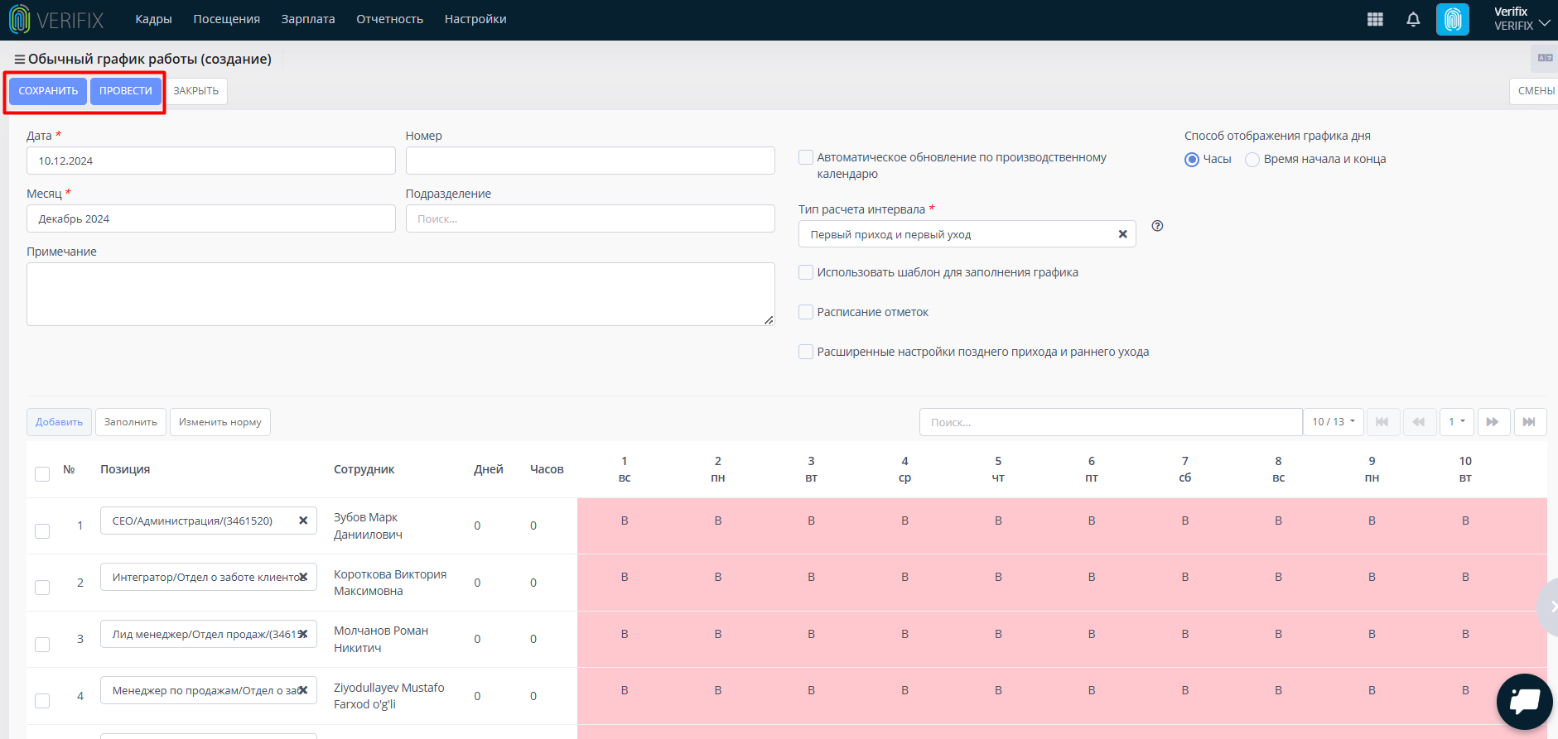The width and height of the screenshot is (1558, 739).
Task: Clear position Лид менеджер field
Action: click(303, 634)
